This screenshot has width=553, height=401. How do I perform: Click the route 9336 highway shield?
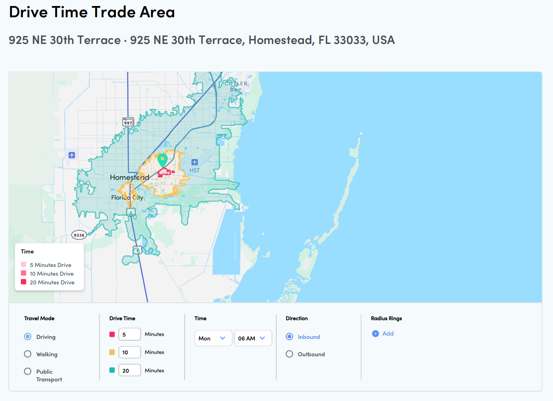(x=79, y=235)
